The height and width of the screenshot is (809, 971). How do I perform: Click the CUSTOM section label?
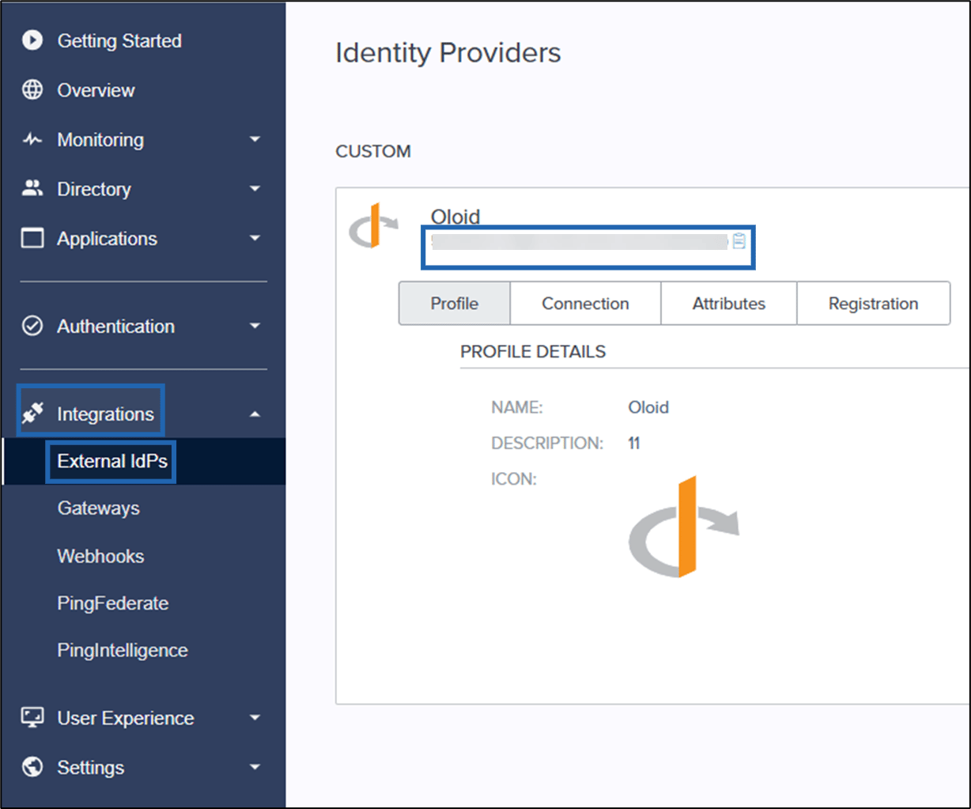[373, 151]
